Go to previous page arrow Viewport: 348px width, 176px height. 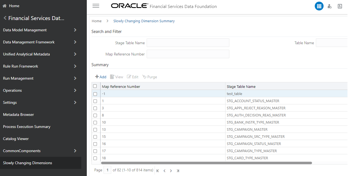[x=165, y=171]
